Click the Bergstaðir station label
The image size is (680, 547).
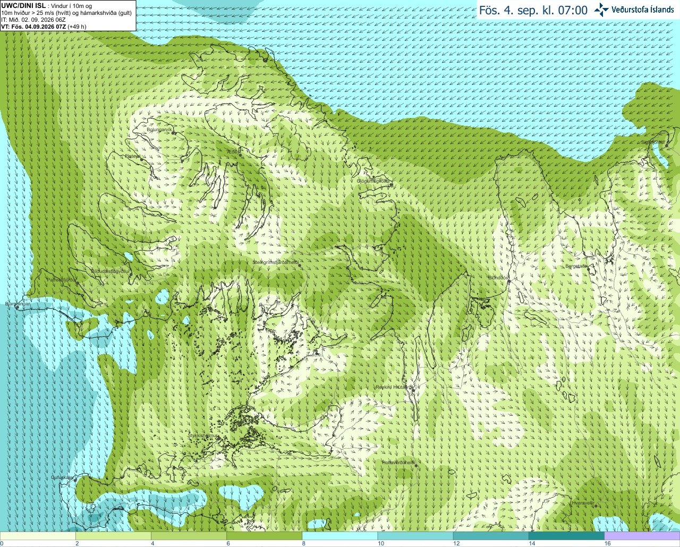(x=576, y=266)
